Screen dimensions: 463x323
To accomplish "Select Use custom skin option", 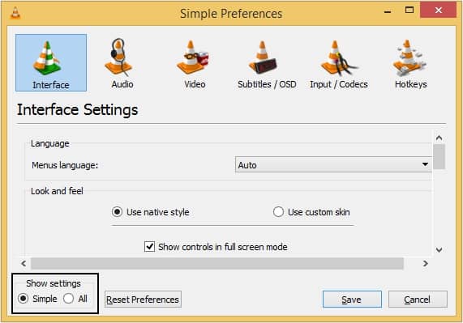I will pos(311,212).
